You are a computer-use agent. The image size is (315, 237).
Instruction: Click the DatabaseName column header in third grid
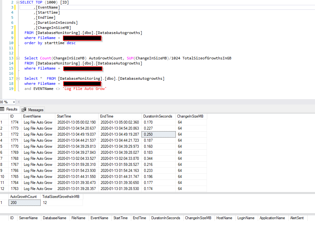[55, 218]
